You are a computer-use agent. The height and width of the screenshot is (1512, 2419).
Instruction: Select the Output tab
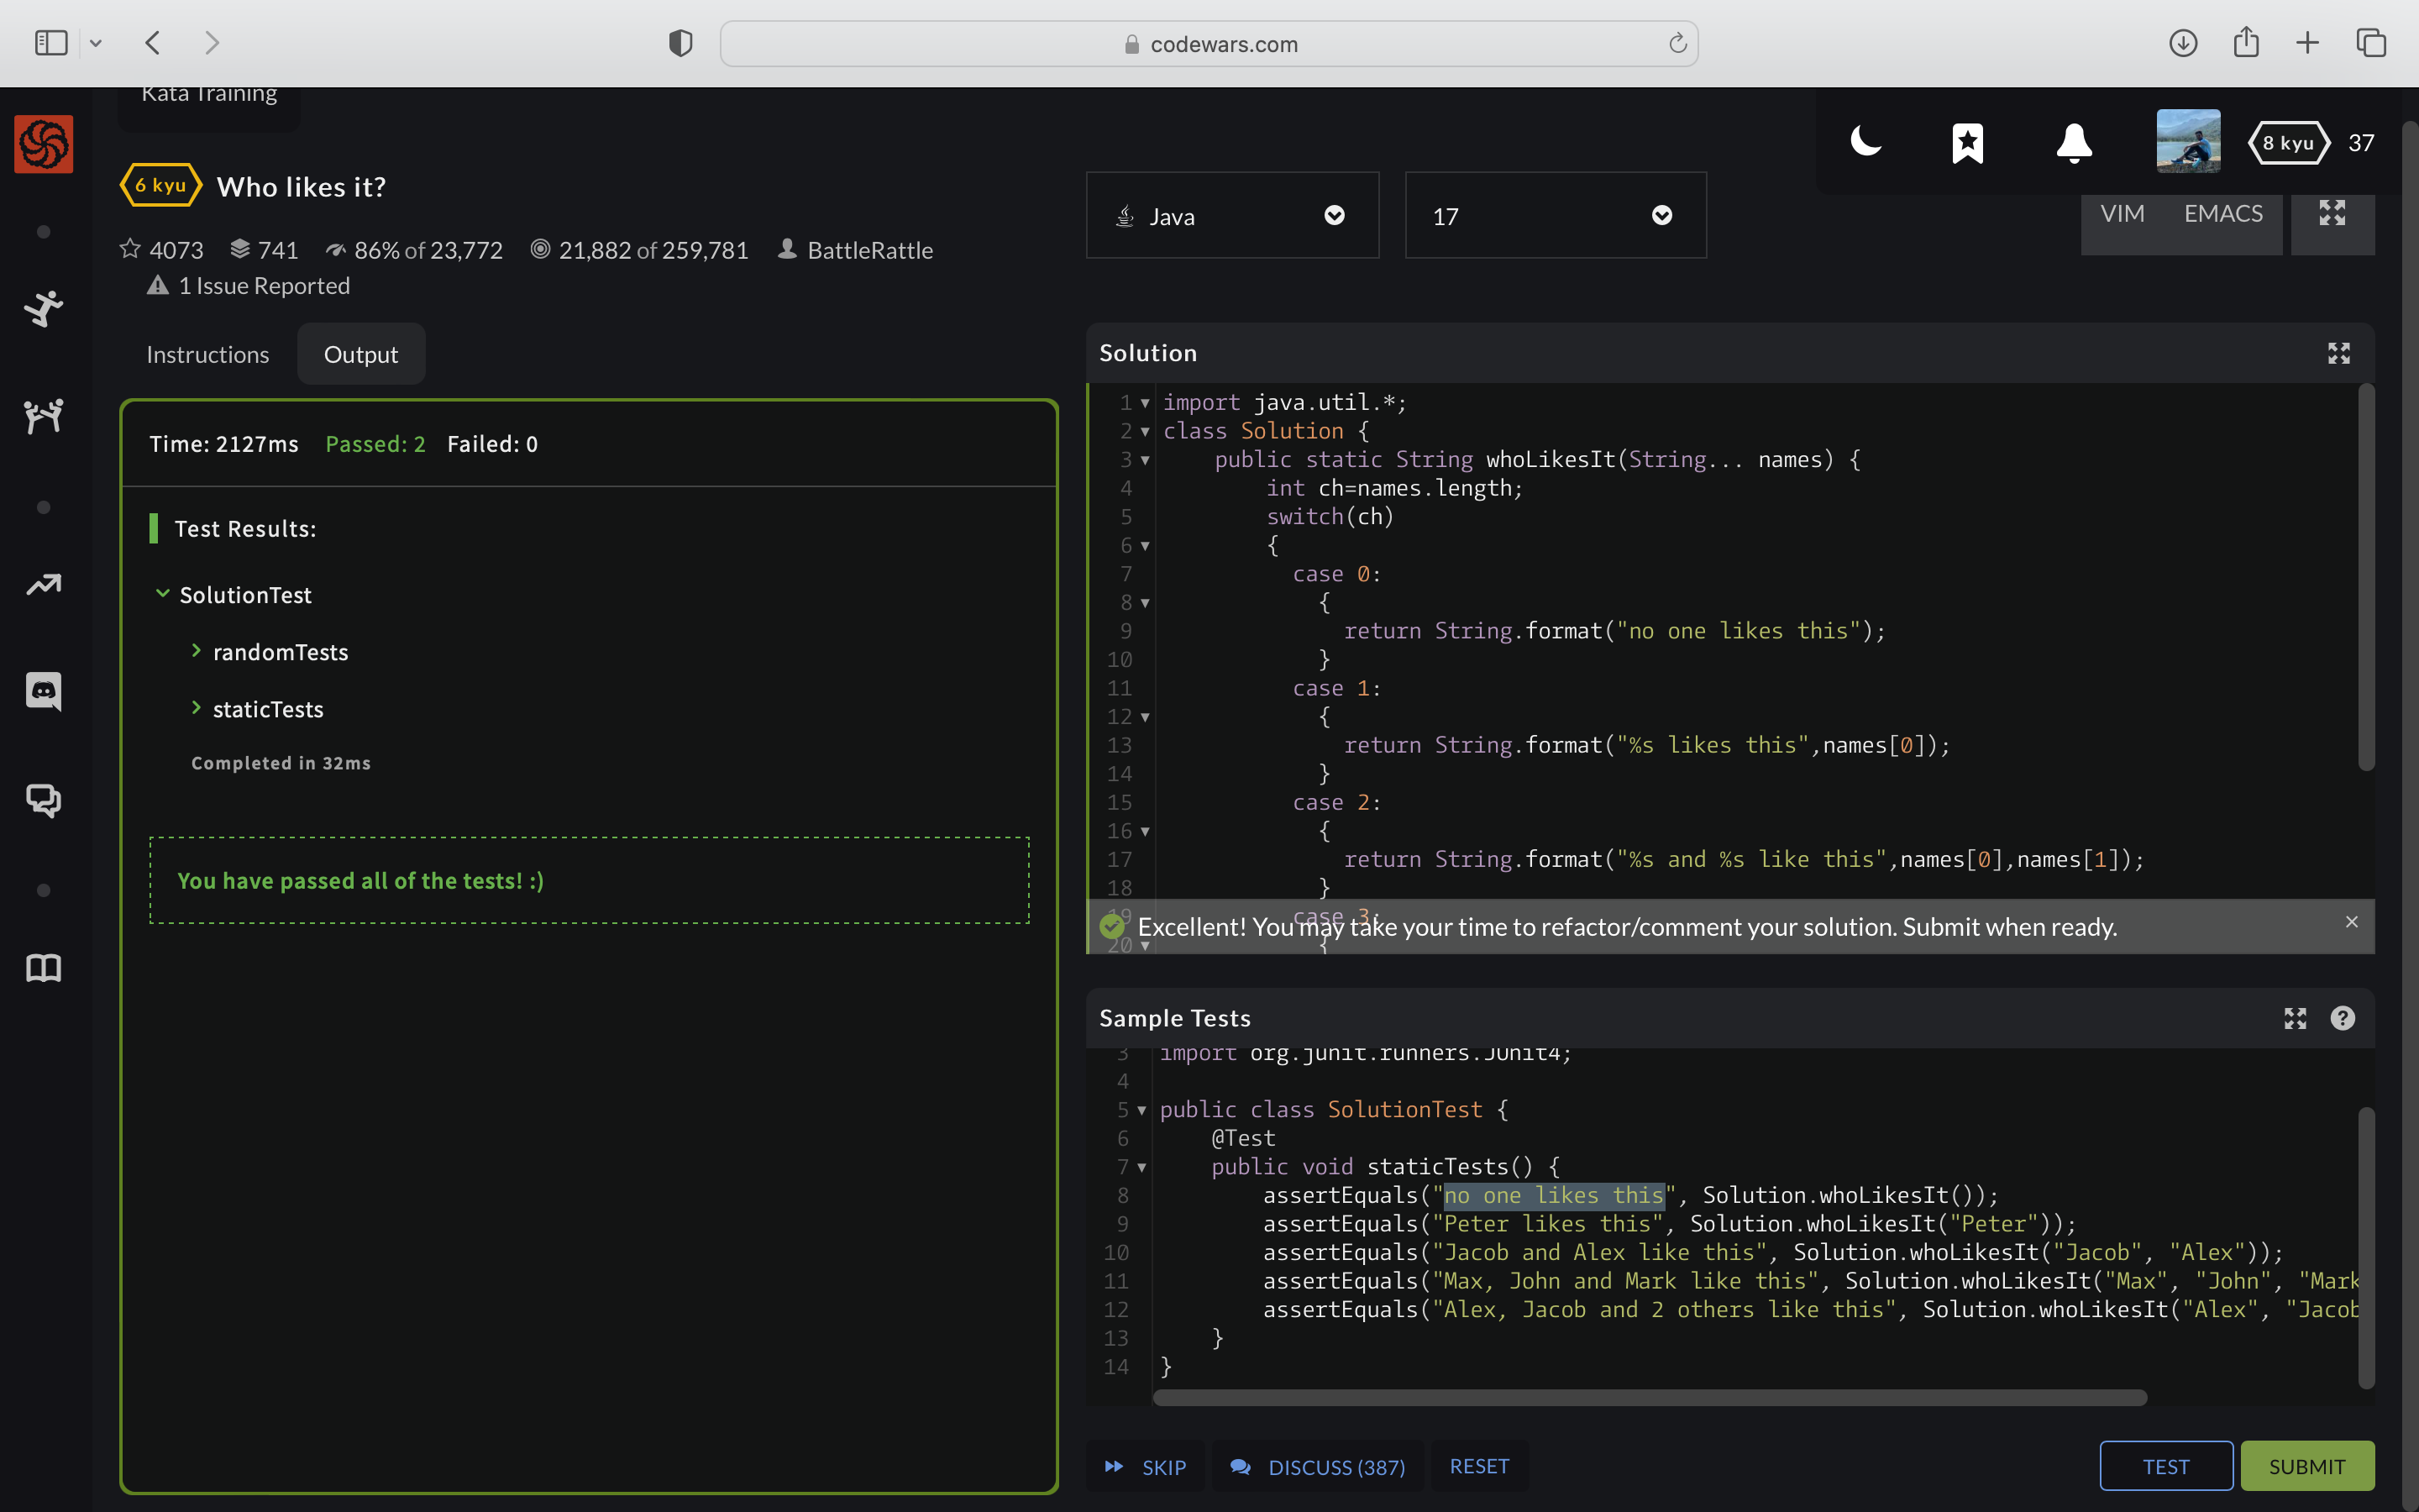359,355
